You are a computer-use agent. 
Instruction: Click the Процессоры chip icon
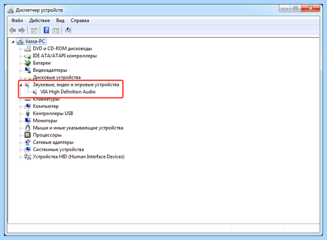28,135
